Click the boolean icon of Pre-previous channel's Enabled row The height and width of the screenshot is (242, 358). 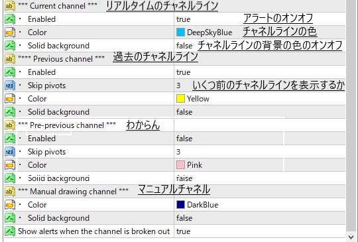pyautogui.click(x=10, y=139)
